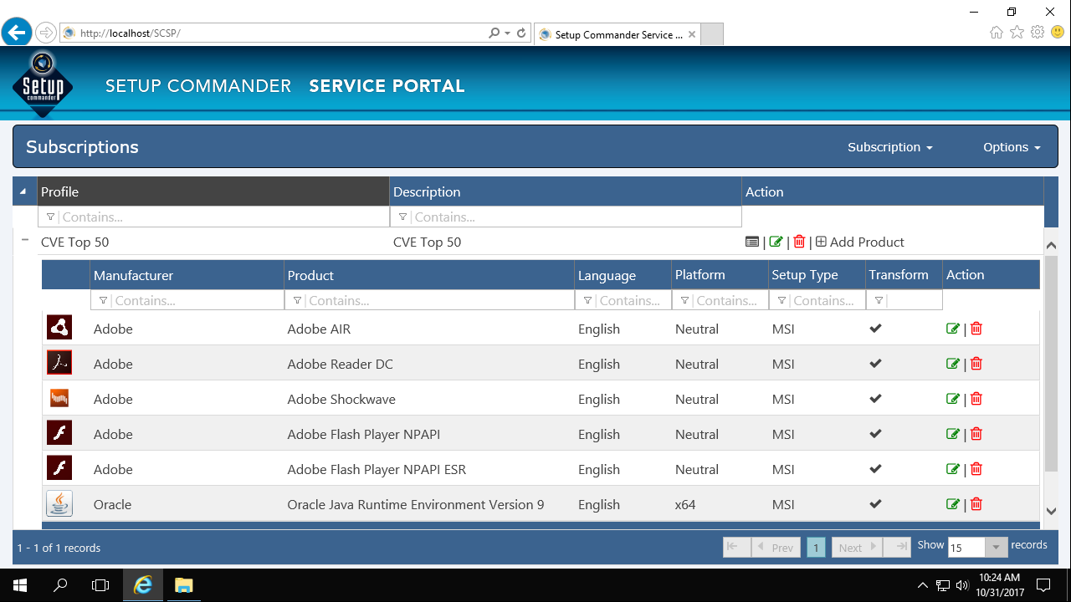The width and height of the screenshot is (1071, 602).
Task: Open the Options dropdown menu
Action: point(1012,147)
